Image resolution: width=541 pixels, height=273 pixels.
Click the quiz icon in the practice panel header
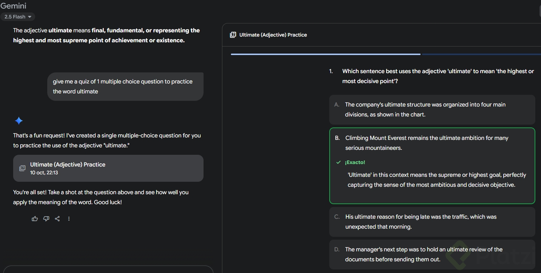click(x=233, y=34)
